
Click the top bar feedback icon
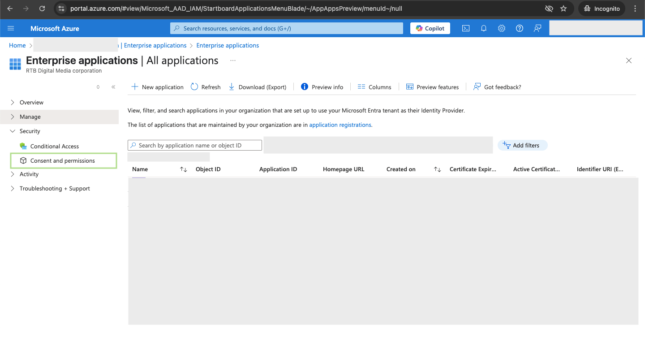(x=537, y=28)
